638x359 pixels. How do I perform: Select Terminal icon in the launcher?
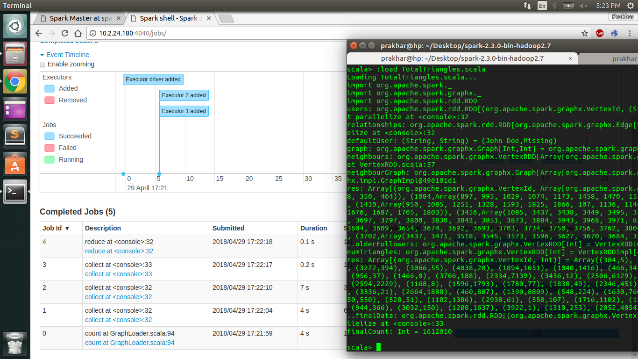coord(15,192)
